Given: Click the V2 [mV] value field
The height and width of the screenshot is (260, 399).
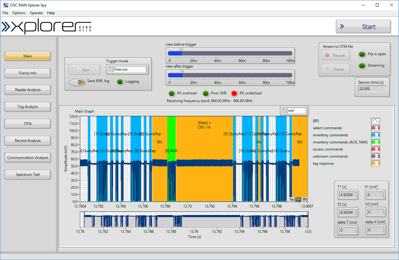Looking at the screenshot, I should [376, 212].
